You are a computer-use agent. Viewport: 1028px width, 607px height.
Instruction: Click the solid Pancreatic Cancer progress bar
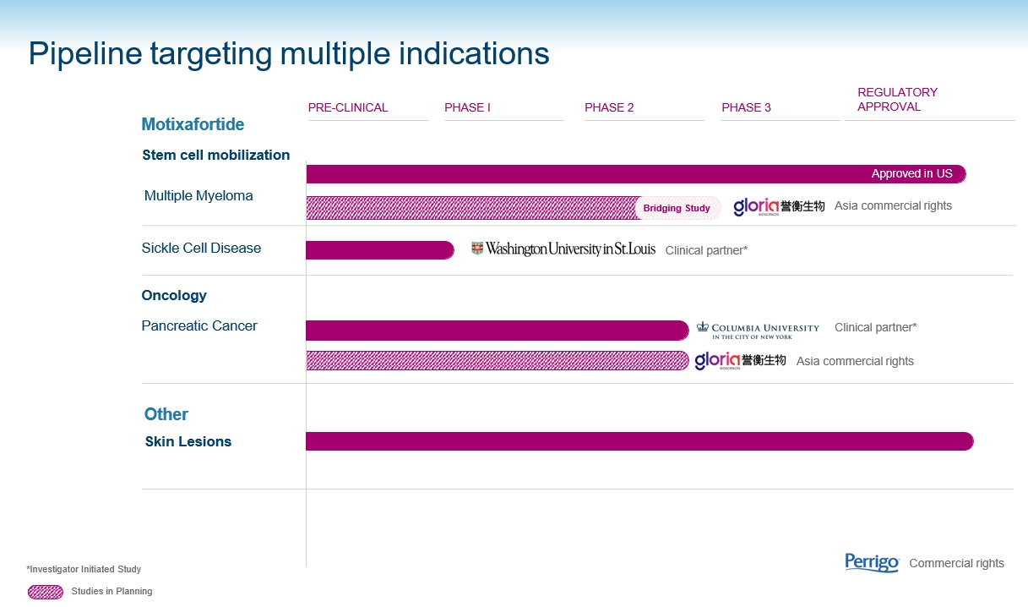[x=497, y=331]
